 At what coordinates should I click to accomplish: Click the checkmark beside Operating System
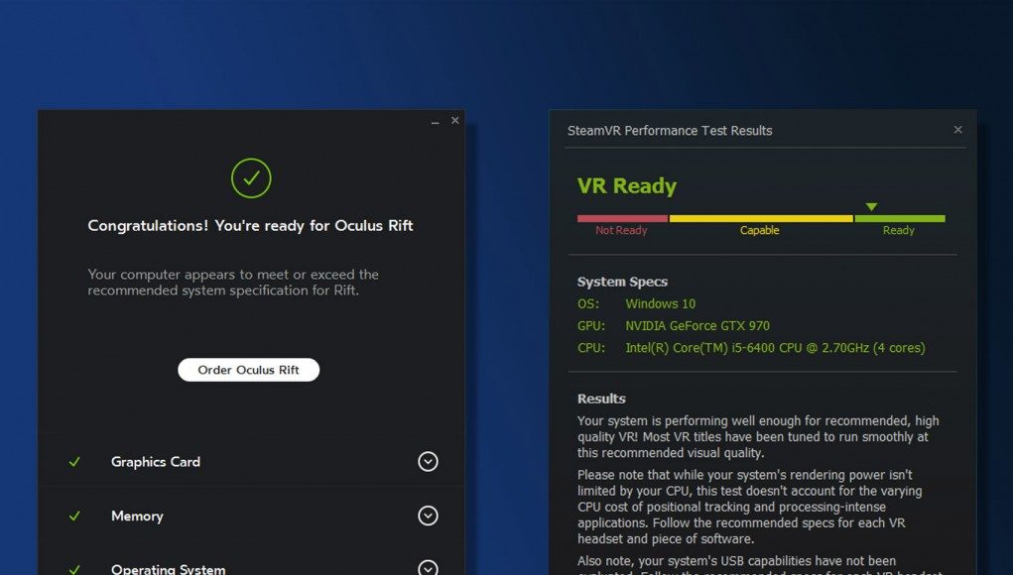pos(74,569)
